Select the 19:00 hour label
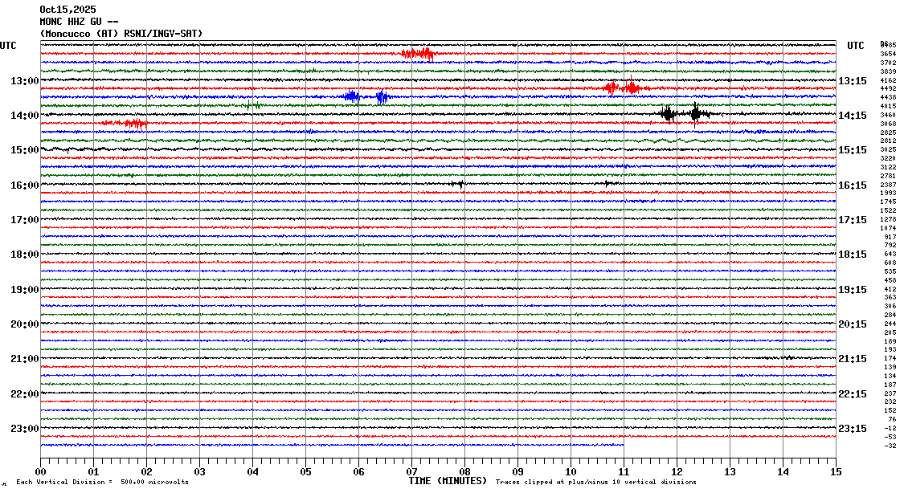 coord(25,290)
